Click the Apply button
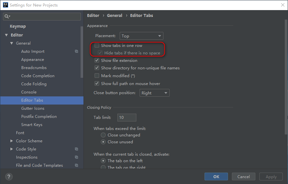The image size is (288, 184). point(271,177)
